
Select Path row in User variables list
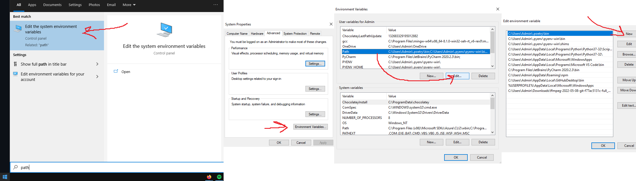[416, 52]
